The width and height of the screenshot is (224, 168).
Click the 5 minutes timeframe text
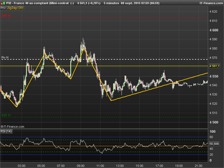pyautogui.click(x=111, y=3)
